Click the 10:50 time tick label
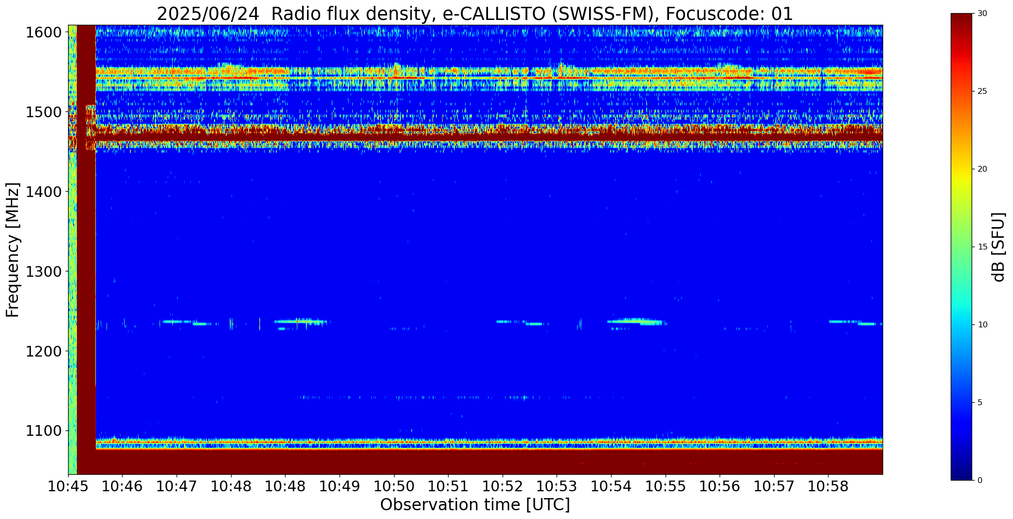The height and width of the screenshot is (519, 1013). pos(394,486)
